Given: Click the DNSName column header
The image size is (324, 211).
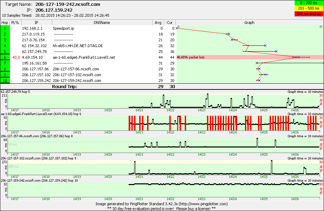Looking at the screenshot, I should click(x=102, y=23).
